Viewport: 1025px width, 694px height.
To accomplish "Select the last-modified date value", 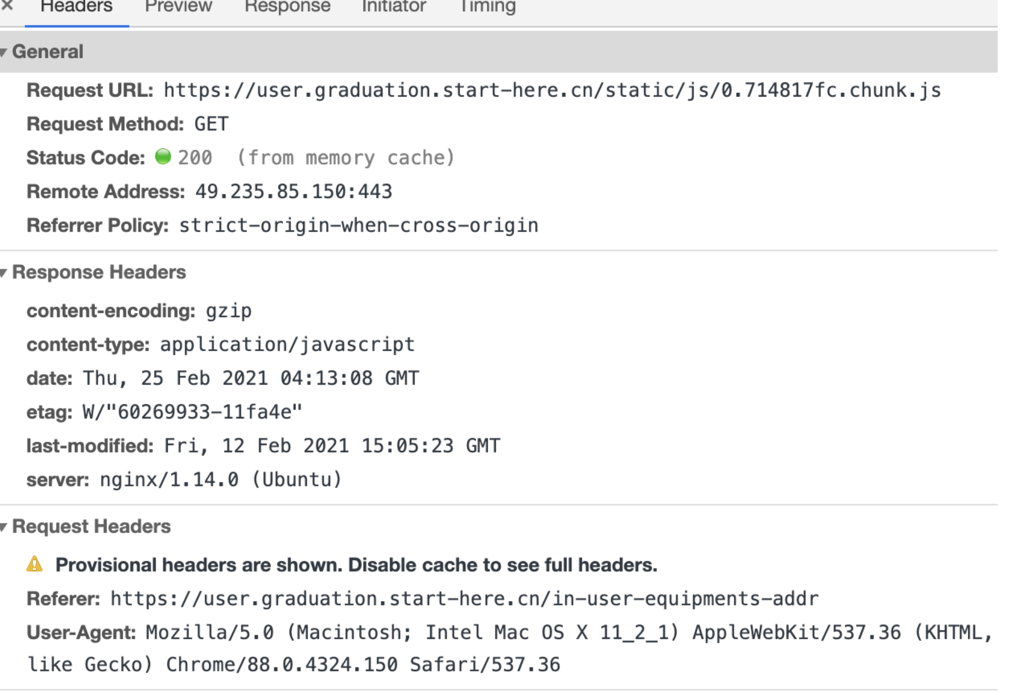I will coord(332,446).
